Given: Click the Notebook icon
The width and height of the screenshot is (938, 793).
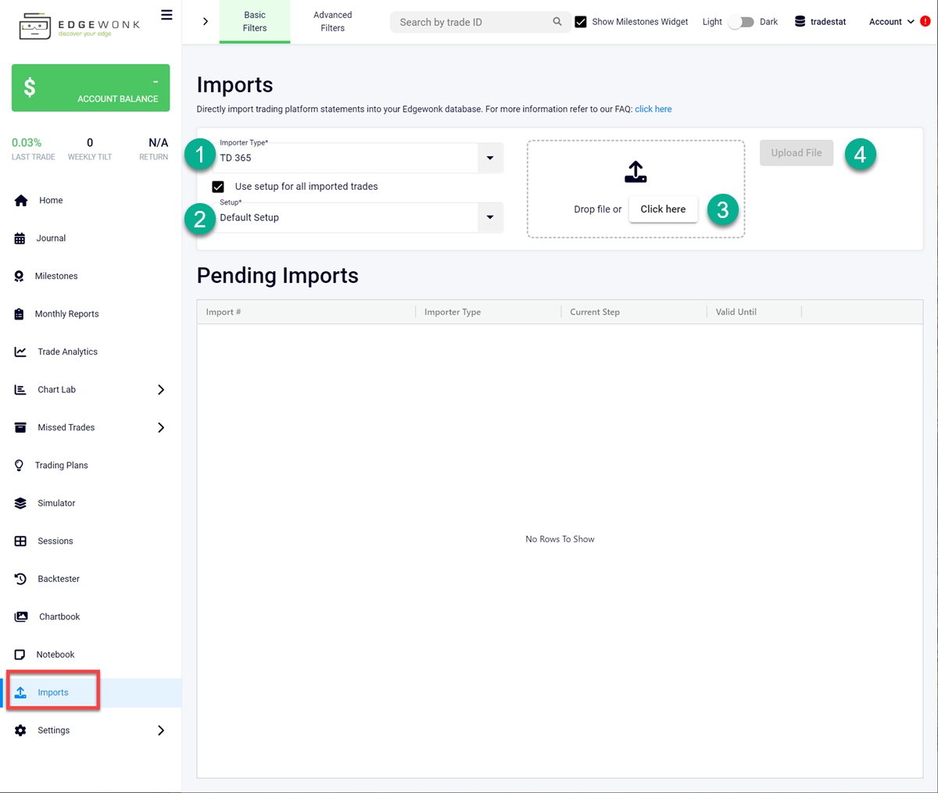Looking at the screenshot, I should pyautogui.click(x=21, y=654).
